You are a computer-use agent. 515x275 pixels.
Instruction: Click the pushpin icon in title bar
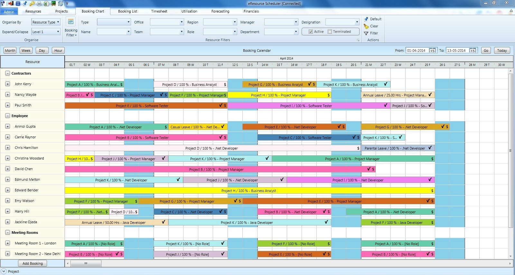pos(25,4)
